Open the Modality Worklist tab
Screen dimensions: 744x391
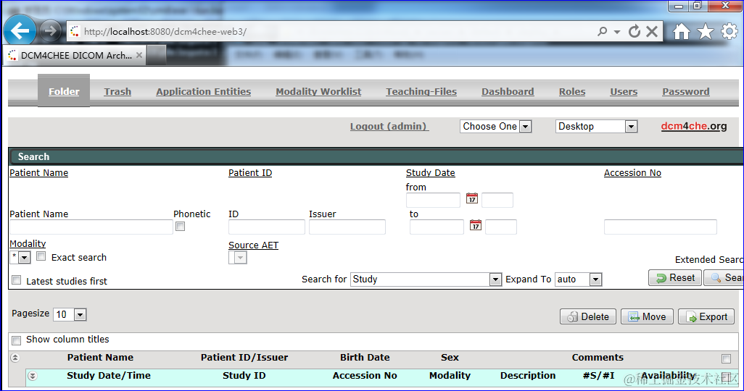pyautogui.click(x=318, y=91)
